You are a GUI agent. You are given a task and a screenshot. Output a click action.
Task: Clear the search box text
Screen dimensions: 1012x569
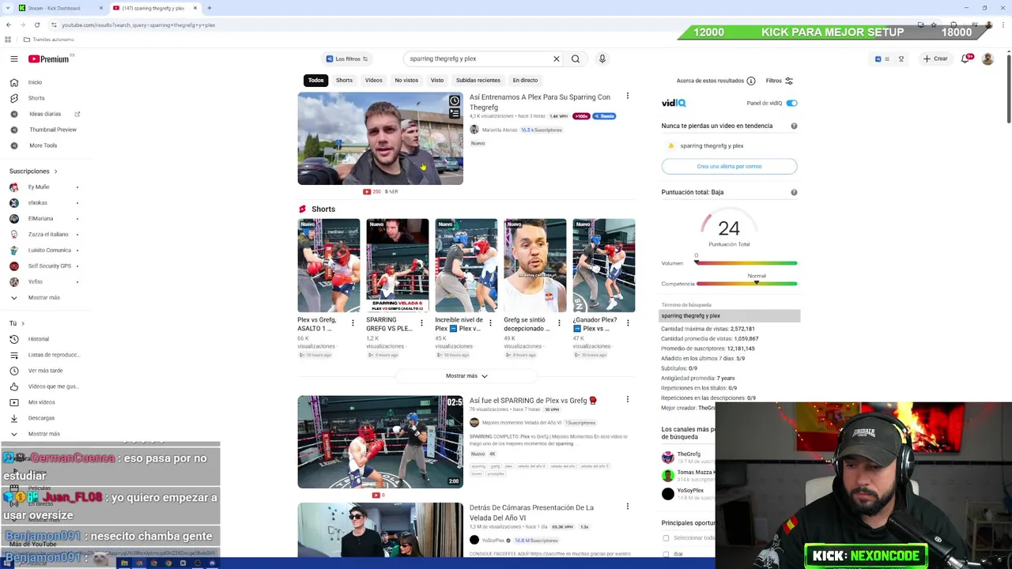pyautogui.click(x=557, y=58)
